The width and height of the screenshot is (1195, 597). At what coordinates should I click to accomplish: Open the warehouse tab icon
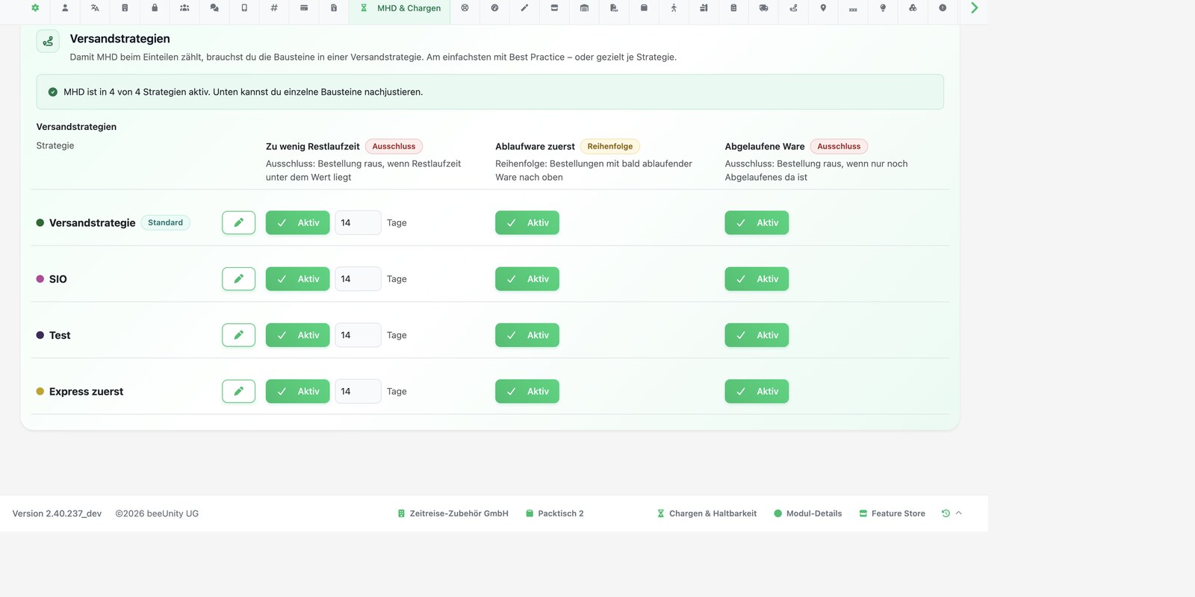[584, 8]
